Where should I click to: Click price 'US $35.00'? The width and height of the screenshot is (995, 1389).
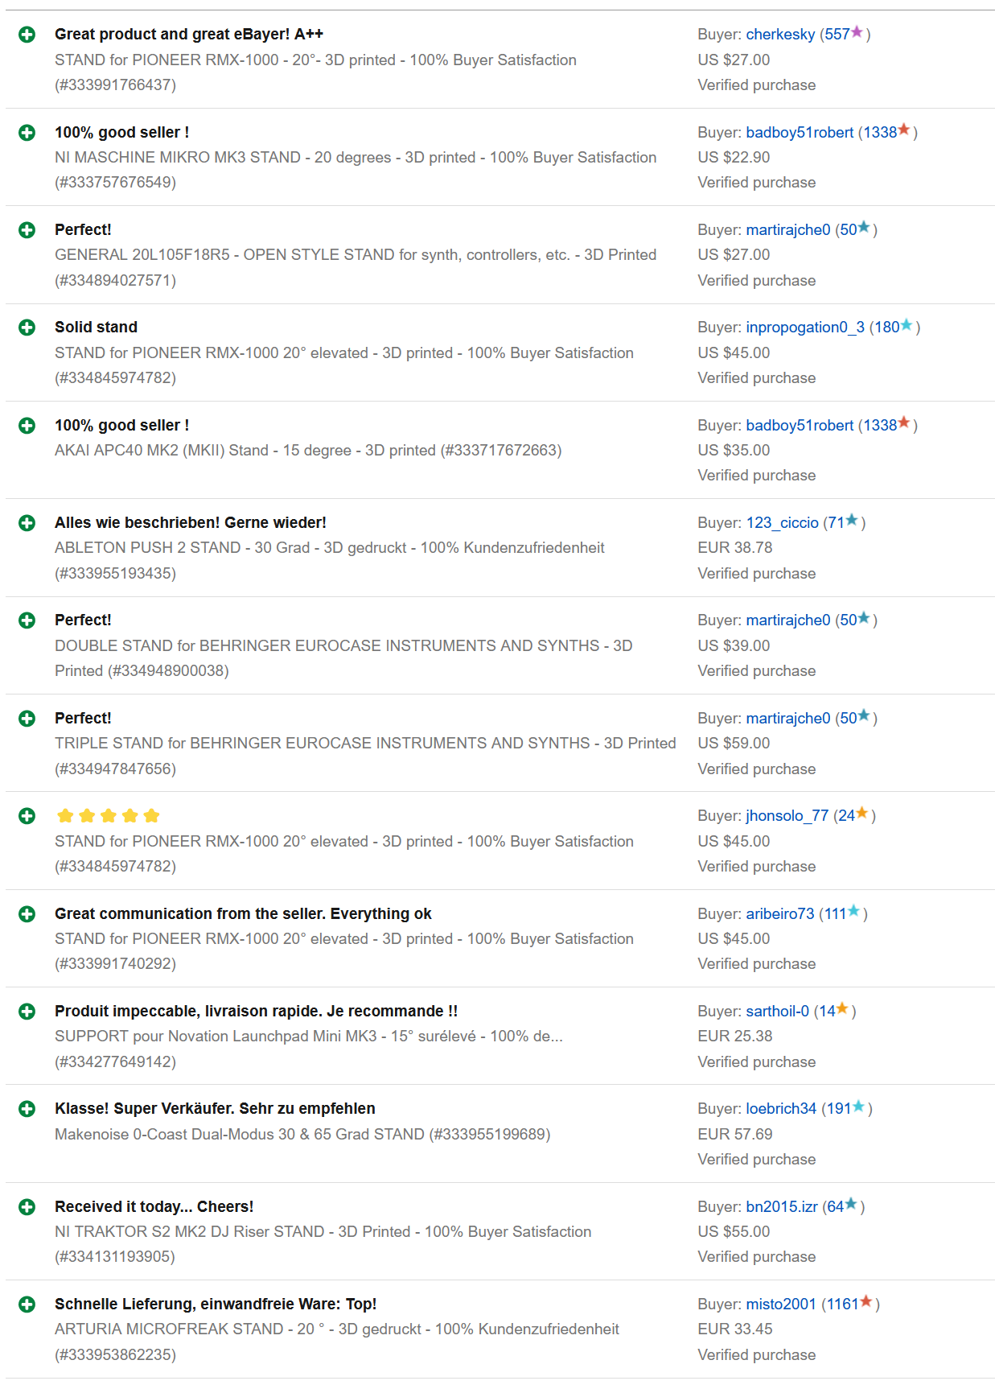(734, 451)
